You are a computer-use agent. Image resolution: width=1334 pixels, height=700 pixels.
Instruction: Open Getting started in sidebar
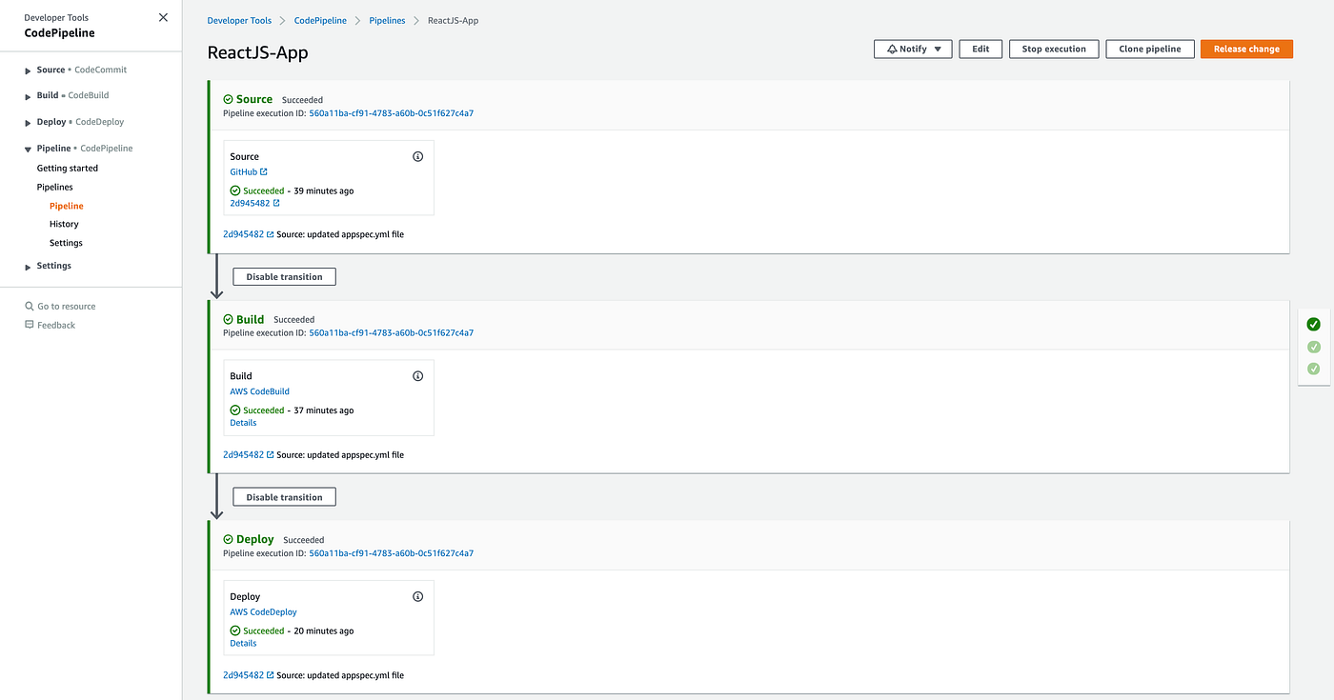[x=68, y=169]
